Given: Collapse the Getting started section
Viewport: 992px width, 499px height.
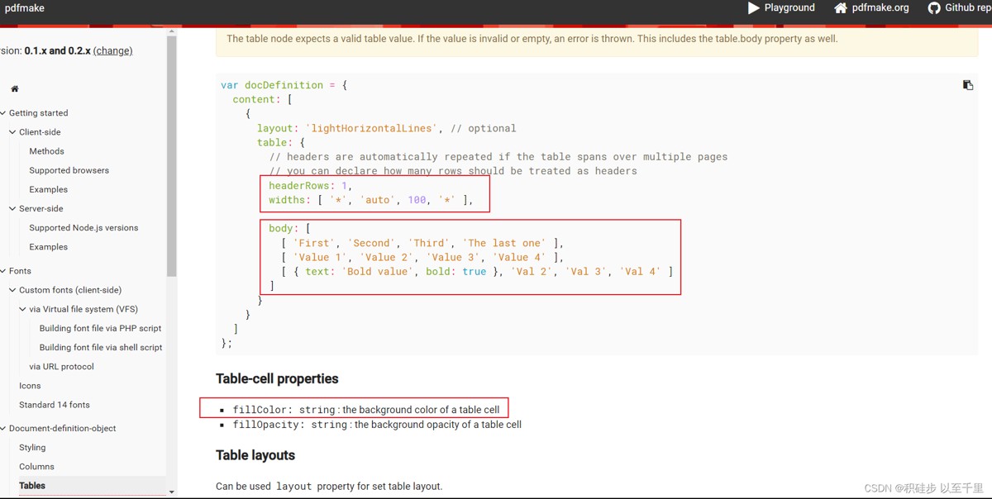Looking at the screenshot, I should coord(3,113).
